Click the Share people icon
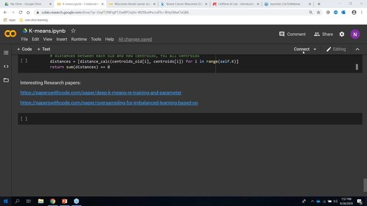The width and height of the screenshot is (367, 206). click(317, 34)
